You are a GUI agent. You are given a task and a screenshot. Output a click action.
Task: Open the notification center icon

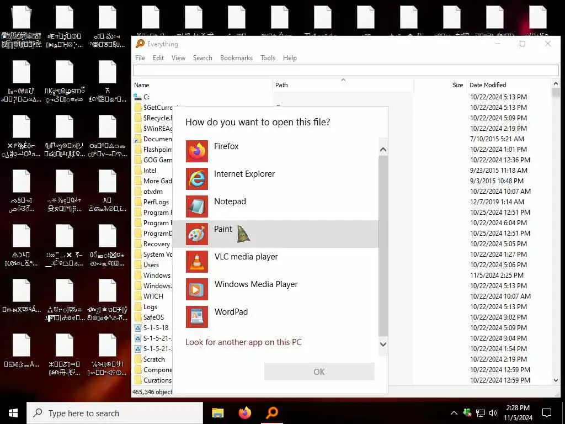[547, 413]
